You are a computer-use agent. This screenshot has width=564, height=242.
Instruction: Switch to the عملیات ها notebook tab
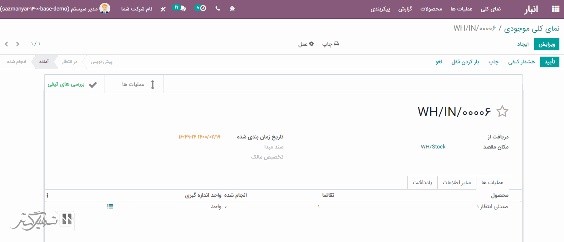pos(492,182)
